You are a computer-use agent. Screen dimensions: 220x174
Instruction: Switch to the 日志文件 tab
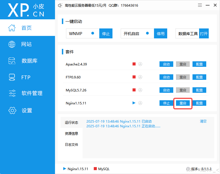(71, 144)
